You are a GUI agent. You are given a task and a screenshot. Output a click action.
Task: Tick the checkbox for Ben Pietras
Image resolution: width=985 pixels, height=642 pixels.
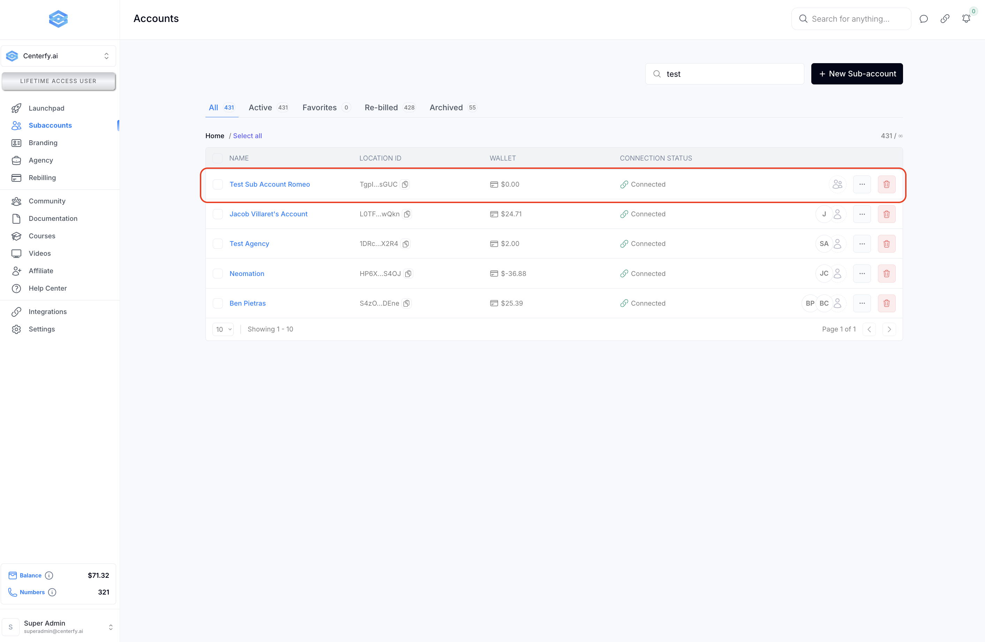point(218,304)
